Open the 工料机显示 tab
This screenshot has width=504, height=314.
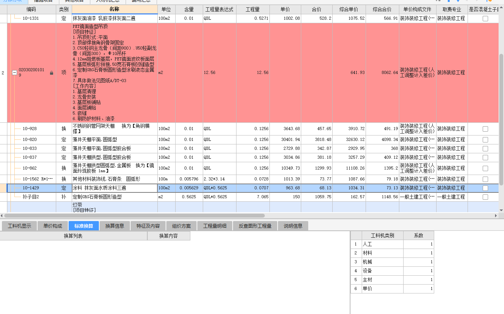19,226
